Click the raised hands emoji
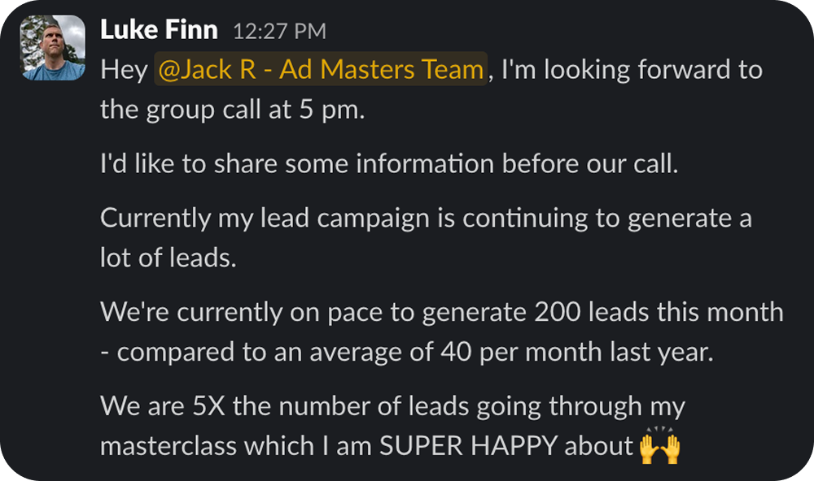 (660, 445)
